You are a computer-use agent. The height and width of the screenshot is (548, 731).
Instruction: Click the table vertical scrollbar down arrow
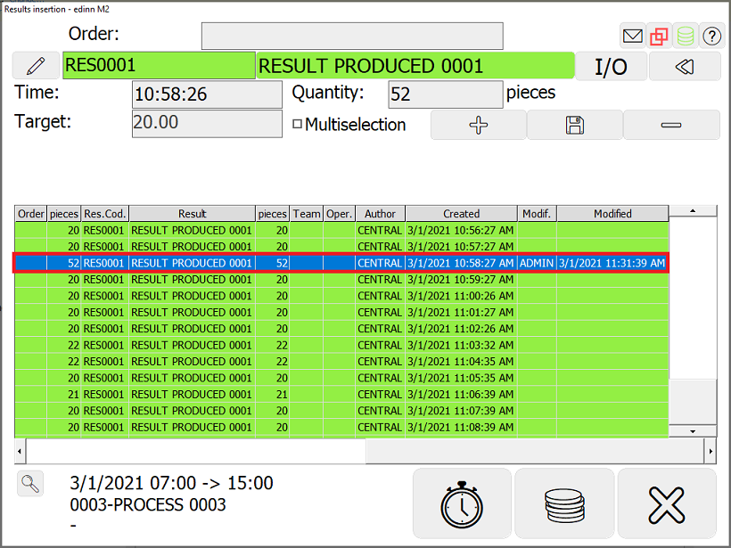pyautogui.click(x=693, y=431)
